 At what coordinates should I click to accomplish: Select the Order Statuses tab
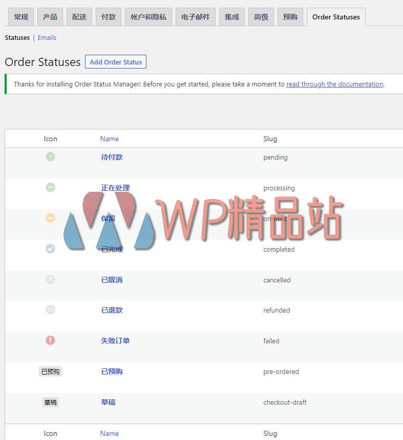336,17
